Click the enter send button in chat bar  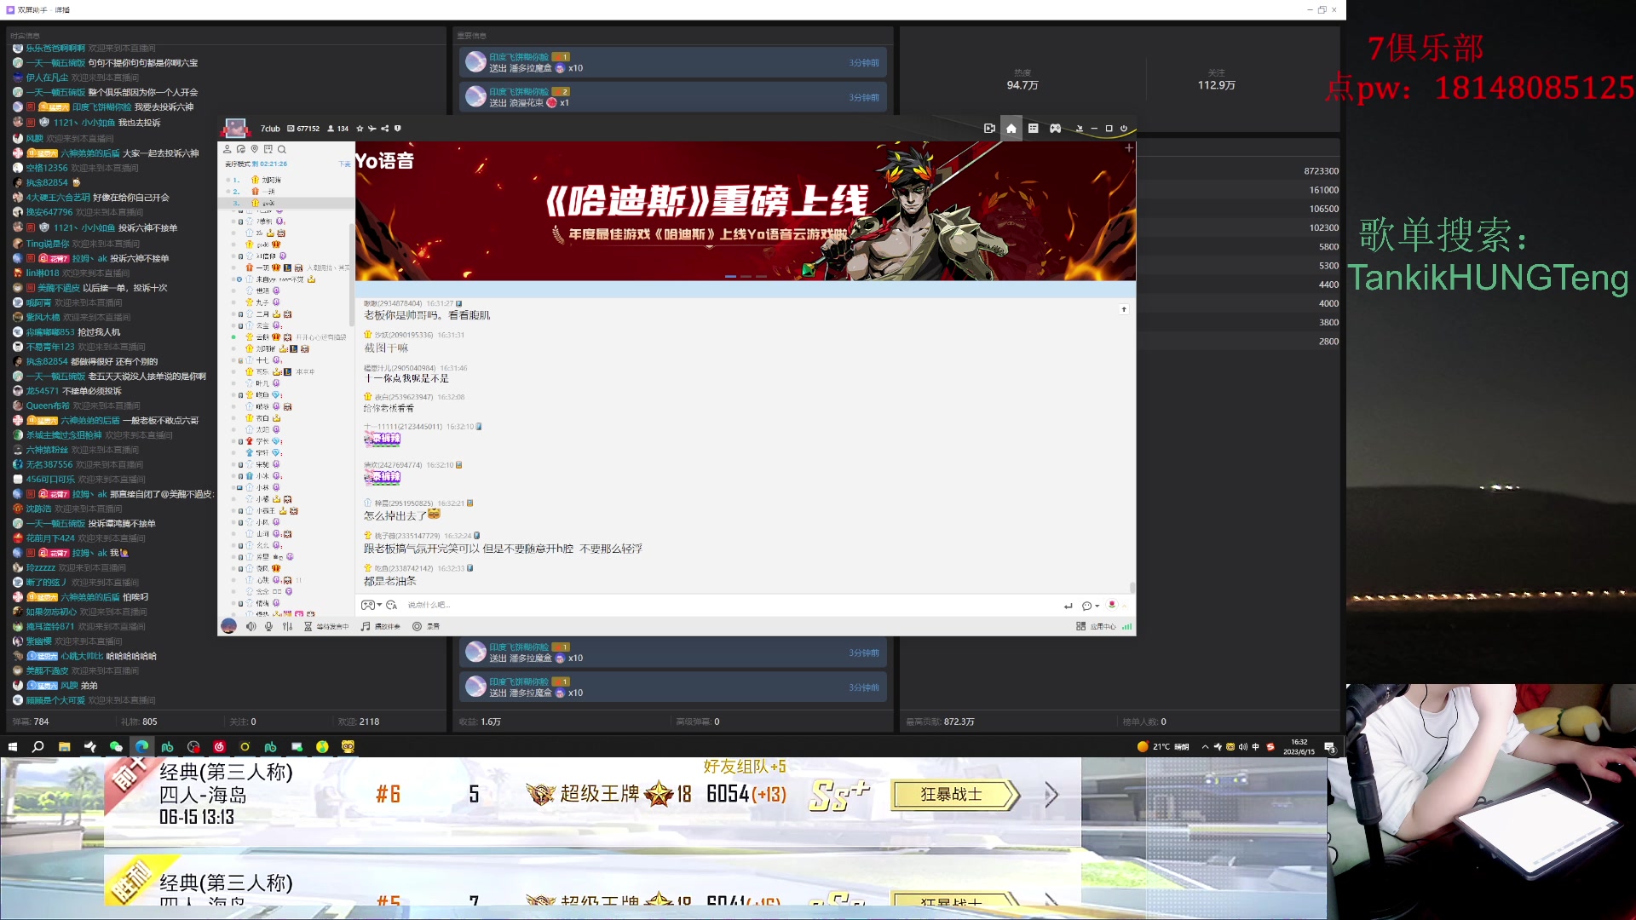tap(1068, 606)
